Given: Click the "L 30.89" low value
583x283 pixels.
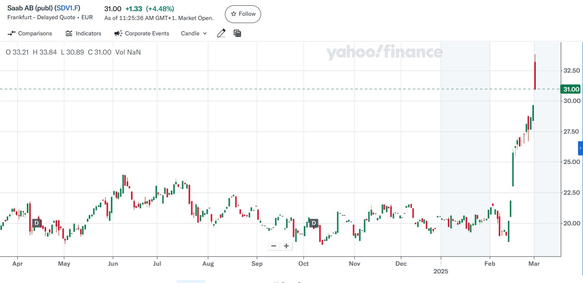Looking at the screenshot, I should tap(72, 52).
